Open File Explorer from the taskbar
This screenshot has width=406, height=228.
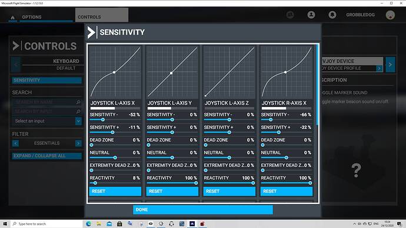(99, 224)
